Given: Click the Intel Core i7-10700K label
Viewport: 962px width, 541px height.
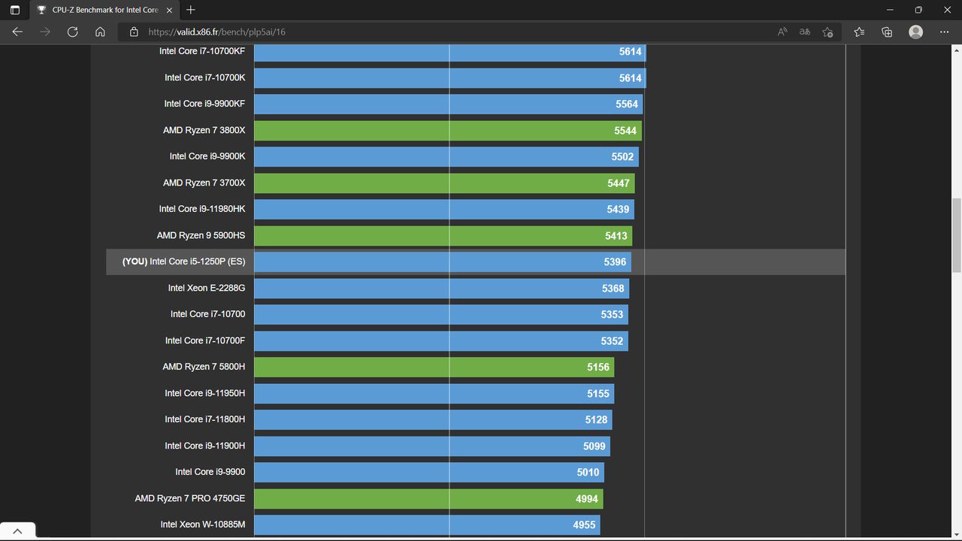Looking at the screenshot, I should coord(204,77).
